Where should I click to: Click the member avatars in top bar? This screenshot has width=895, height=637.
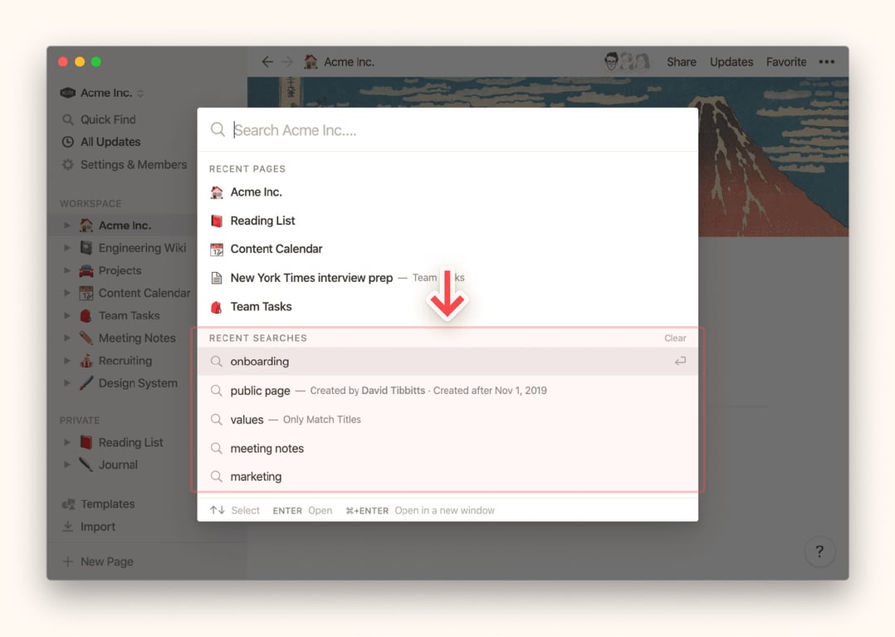pos(627,61)
